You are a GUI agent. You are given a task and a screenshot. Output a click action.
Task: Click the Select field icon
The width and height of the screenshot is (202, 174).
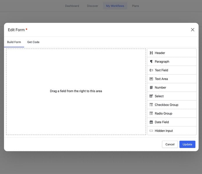151,96
